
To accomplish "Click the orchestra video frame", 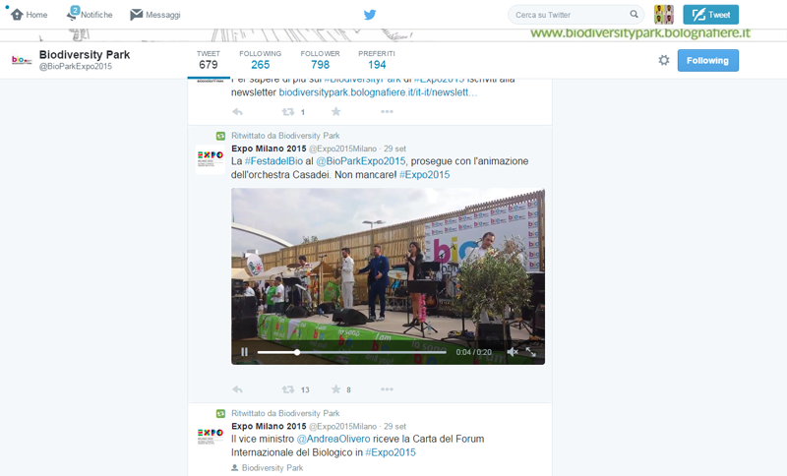I will pos(388,276).
